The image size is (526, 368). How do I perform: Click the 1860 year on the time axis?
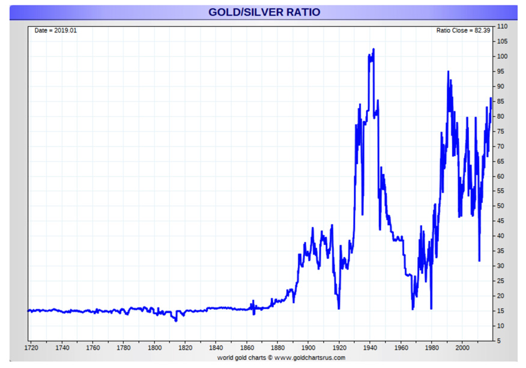pyautogui.click(x=247, y=348)
